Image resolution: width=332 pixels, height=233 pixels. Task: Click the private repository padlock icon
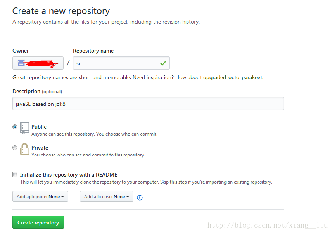pos(24,149)
